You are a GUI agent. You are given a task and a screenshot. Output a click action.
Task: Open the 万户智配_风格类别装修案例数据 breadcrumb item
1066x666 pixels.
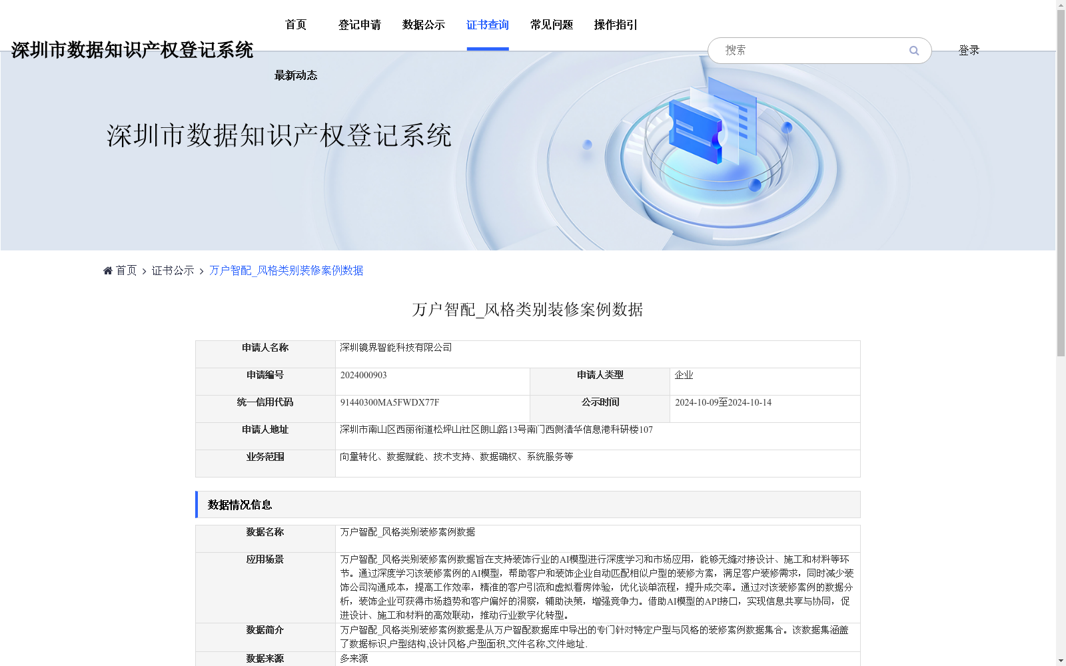coord(286,270)
